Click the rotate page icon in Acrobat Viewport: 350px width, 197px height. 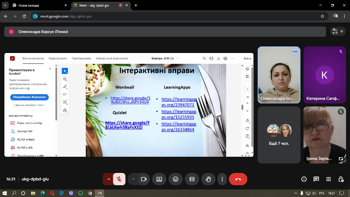pyautogui.click(x=247, y=128)
